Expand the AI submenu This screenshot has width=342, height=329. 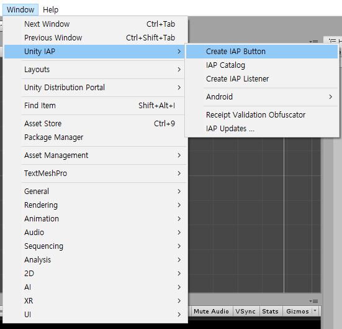(95, 287)
